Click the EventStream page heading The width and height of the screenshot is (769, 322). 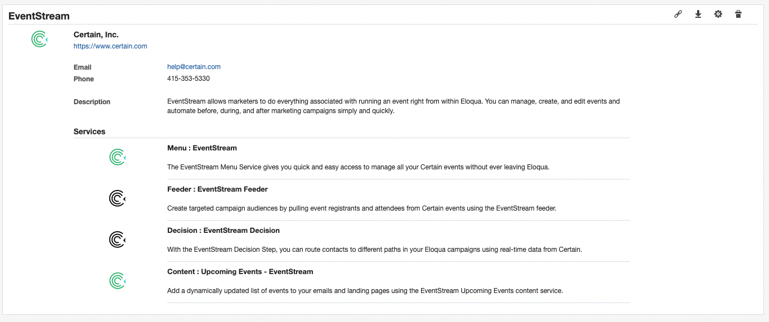pyautogui.click(x=39, y=16)
